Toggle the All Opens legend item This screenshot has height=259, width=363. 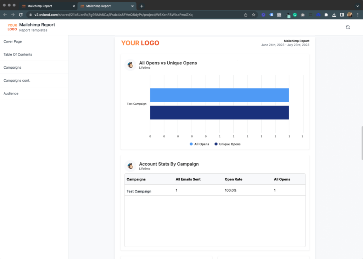[199, 144]
